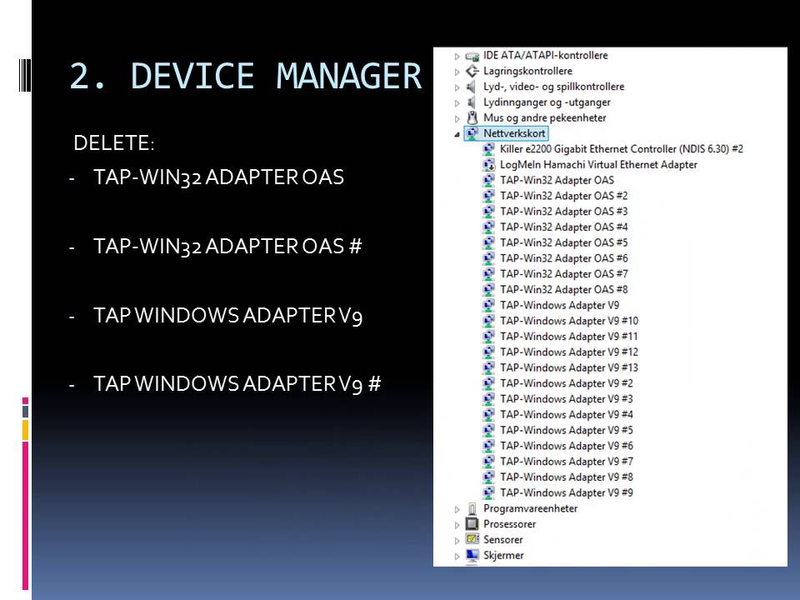
Task: Click icon of TAP-Win32 Adapter OAS #6
Action: pyautogui.click(x=489, y=258)
